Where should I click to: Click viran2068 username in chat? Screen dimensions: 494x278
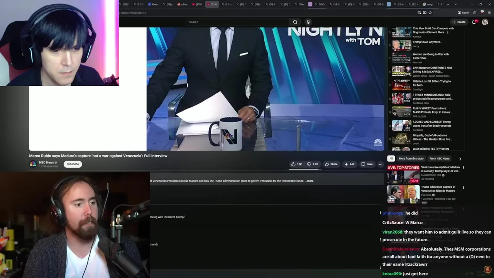(x=392, y=232)
